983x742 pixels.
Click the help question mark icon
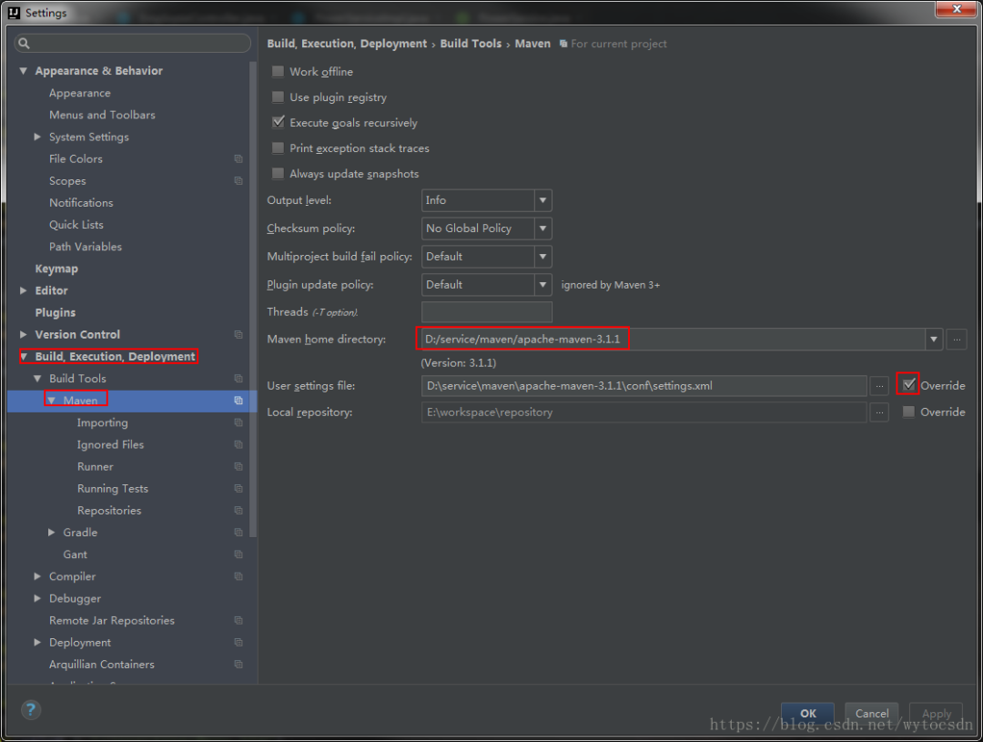31,709
